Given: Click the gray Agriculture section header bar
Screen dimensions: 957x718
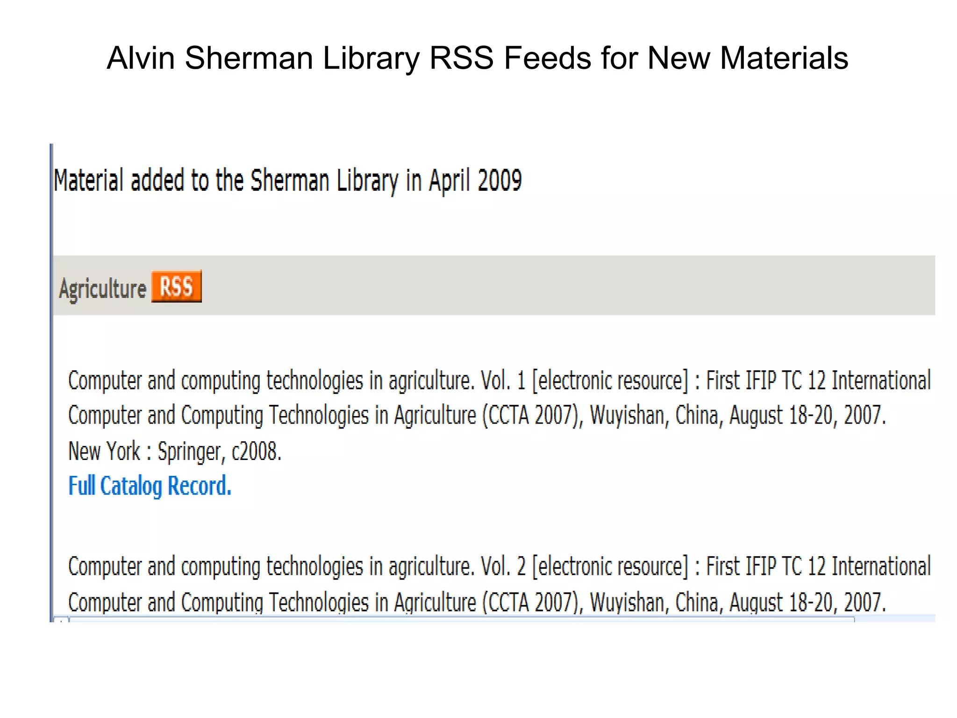Looking at the screenshot, I should [561, 285].
